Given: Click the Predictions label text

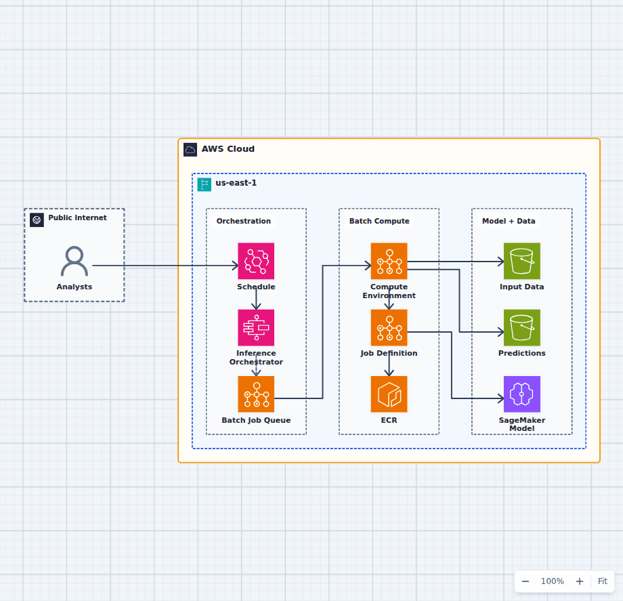Looking at the screenshot, I should [x=521, y=353].
